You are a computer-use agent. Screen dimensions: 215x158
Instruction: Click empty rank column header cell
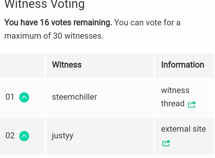[22, 65]
